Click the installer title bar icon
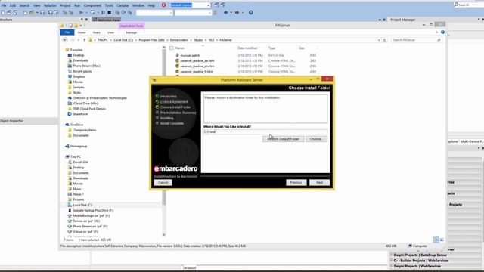This screenshot has height=272, width=484. coord(154,80)
